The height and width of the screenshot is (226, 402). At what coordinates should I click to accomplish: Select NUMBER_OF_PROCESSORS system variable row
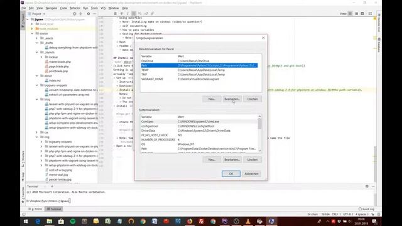[x=199, y=139]
